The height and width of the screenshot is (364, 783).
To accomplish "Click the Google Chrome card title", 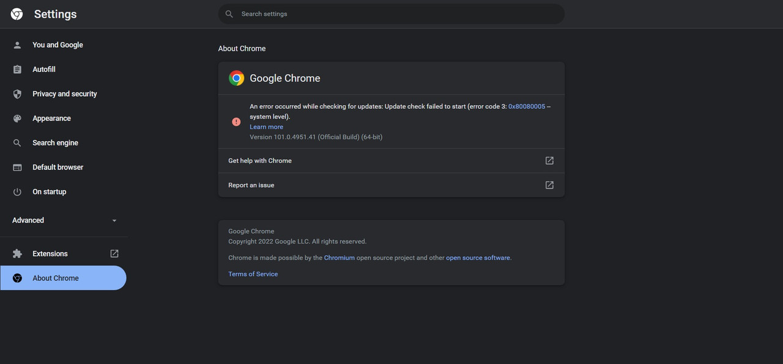I will point(285,78).
